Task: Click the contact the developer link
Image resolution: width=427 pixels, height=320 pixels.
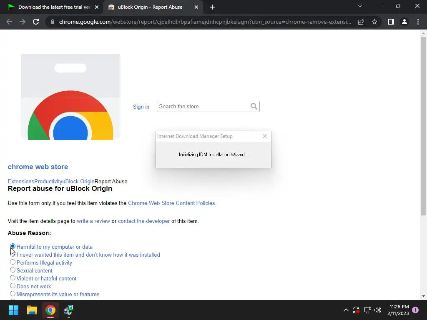Action: tap(144, 221)
